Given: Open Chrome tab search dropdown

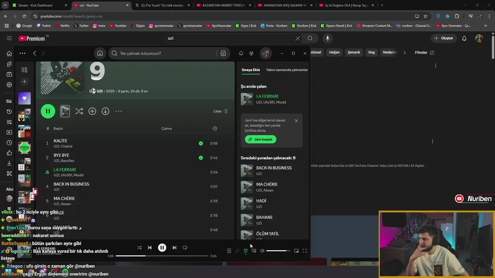Looking at the screenshot, I should click(5, 5).
